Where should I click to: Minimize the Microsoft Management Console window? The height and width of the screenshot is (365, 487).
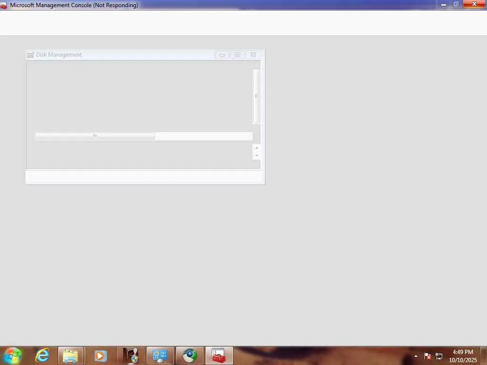444,5
